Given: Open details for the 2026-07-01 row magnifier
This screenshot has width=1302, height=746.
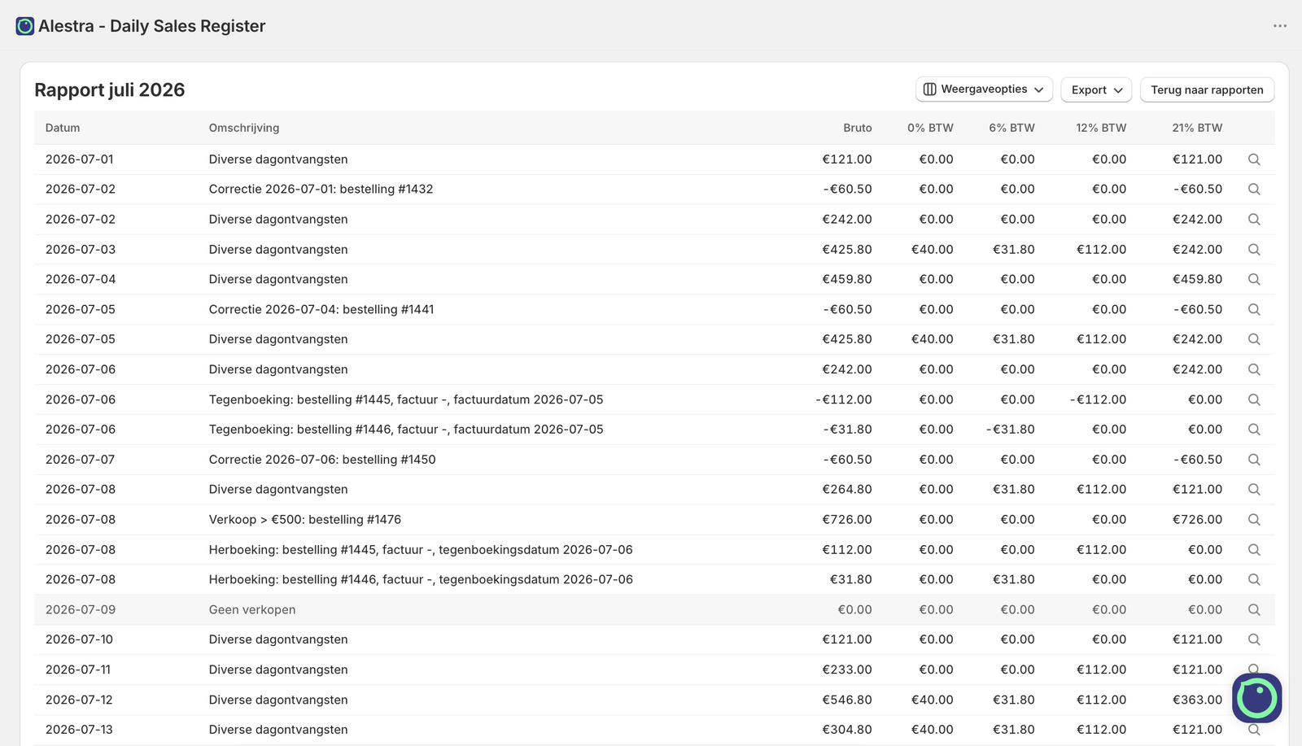Looking at the screenshot, I should pyautogui.click(x=1254, y=159).
